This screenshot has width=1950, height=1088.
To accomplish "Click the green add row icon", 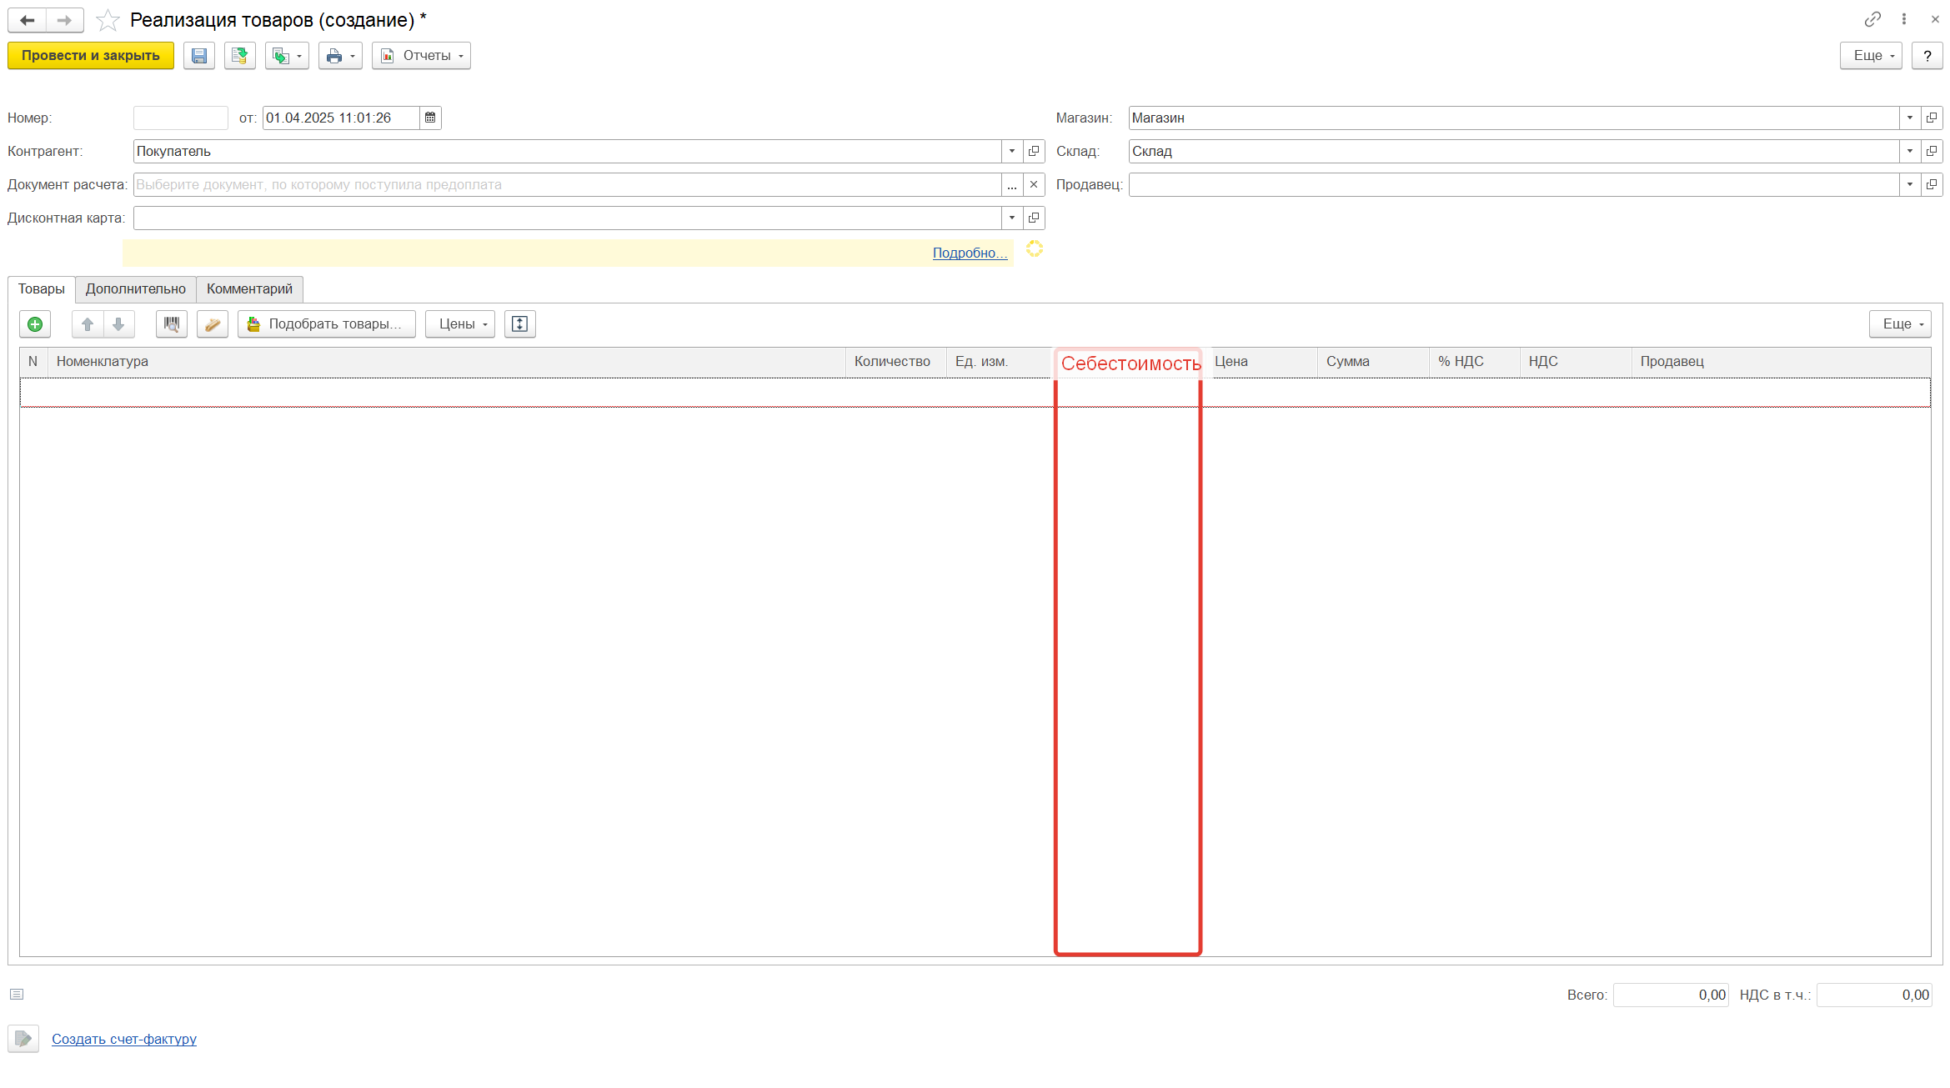I will tap(35, 324).
